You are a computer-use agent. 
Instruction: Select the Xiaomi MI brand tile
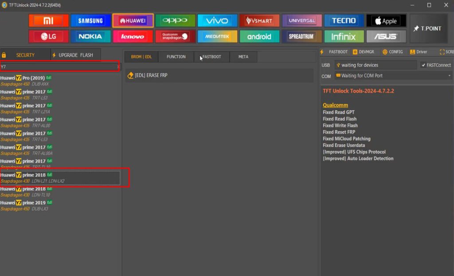[x=49, y=20]
